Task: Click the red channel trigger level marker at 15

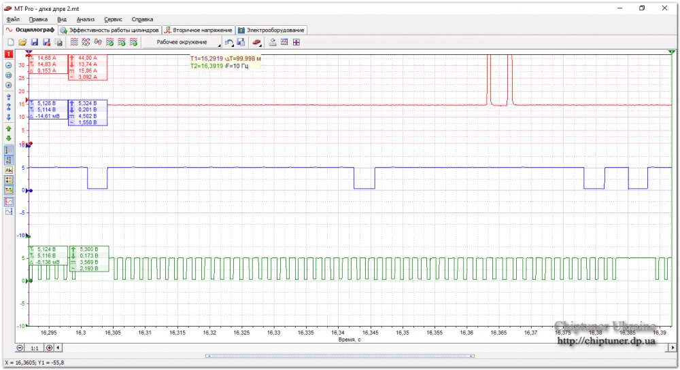Action: coord(27,100)
